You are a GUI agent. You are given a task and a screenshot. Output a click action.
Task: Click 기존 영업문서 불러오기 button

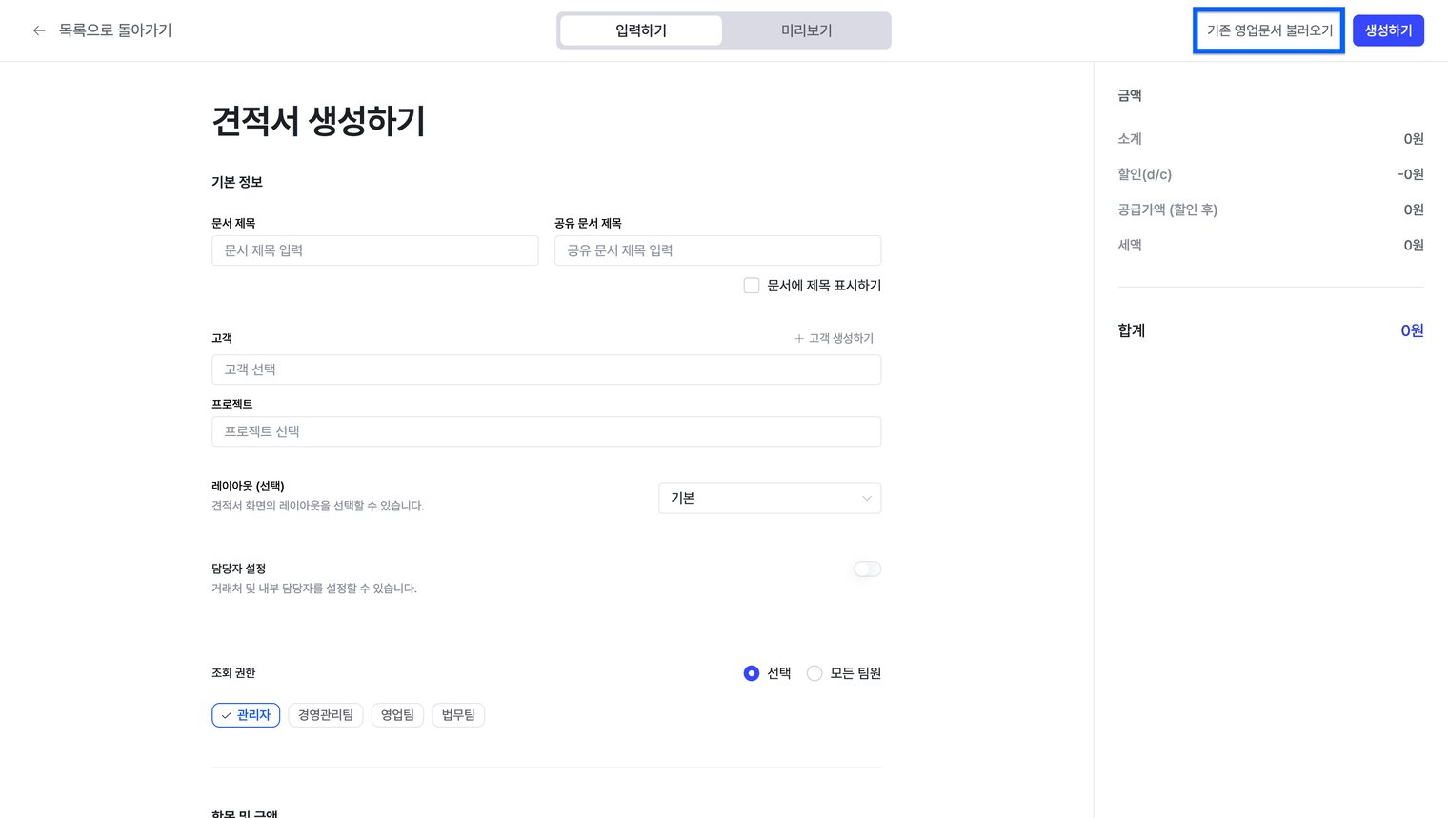coord(1269,30)
